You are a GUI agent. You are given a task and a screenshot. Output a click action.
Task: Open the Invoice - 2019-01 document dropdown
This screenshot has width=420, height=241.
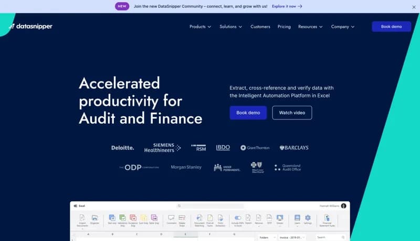point(292,237)
